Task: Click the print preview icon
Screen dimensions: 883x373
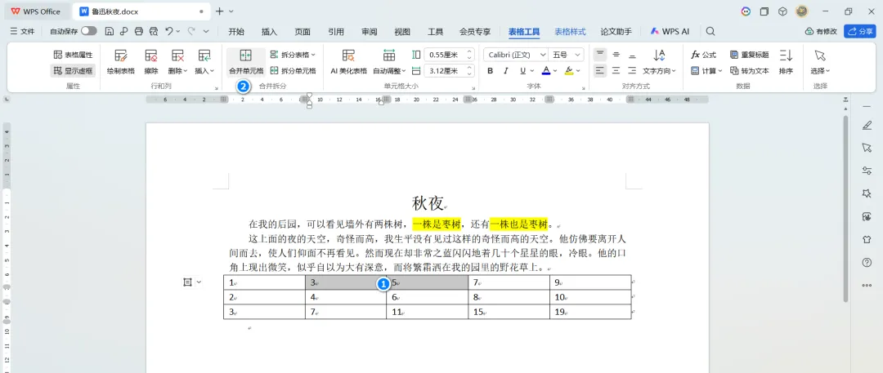Action: (x=153, y=32)
